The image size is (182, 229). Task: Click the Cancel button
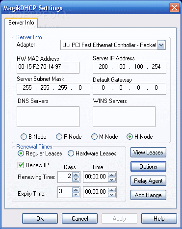pos(79,219)
